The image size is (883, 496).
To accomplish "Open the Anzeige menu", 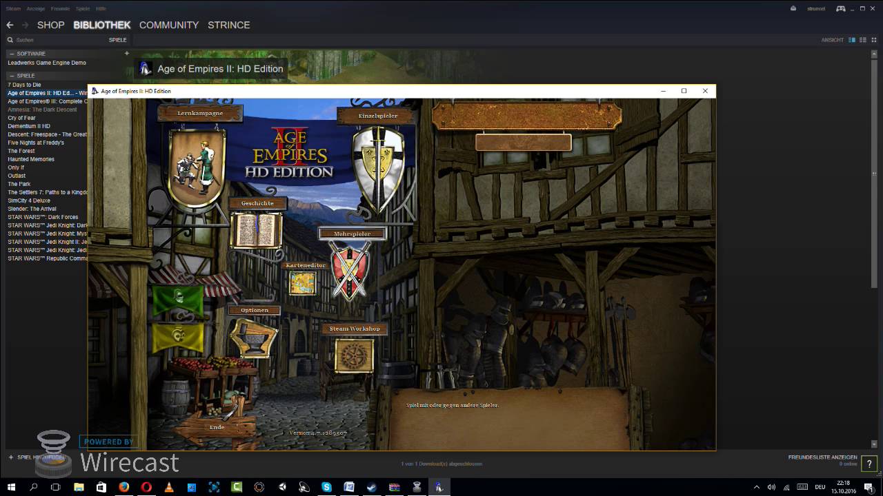I will click(x=36, y=8).
